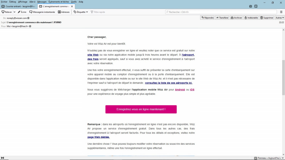Delete the message with Supprimer
The height and width of the screenshot is (160, 285).
pyautogui.click(x=267, y=17)
